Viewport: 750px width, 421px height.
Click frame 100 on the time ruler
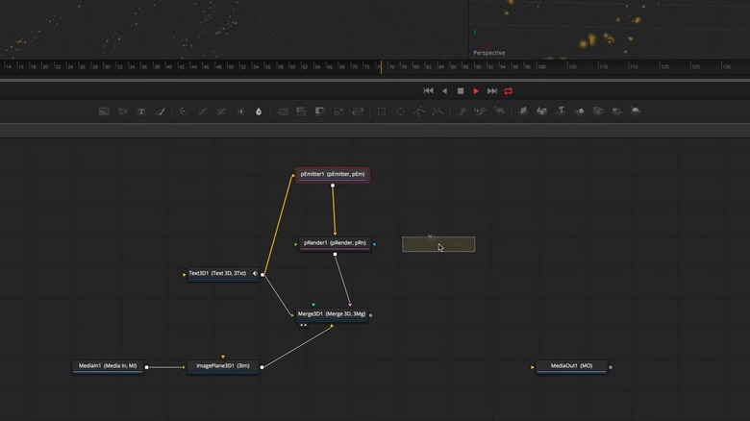pyautogui.click(x=541, y=67)
